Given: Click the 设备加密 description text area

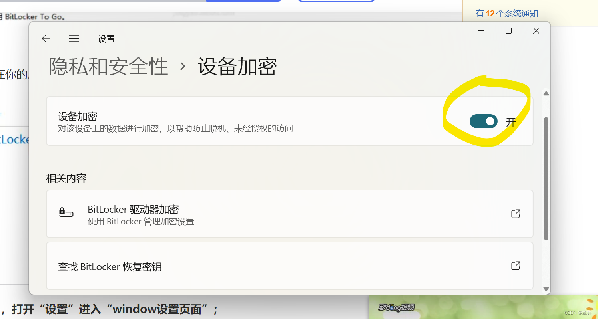Looking at the screenshot, I should pos(175,128).
